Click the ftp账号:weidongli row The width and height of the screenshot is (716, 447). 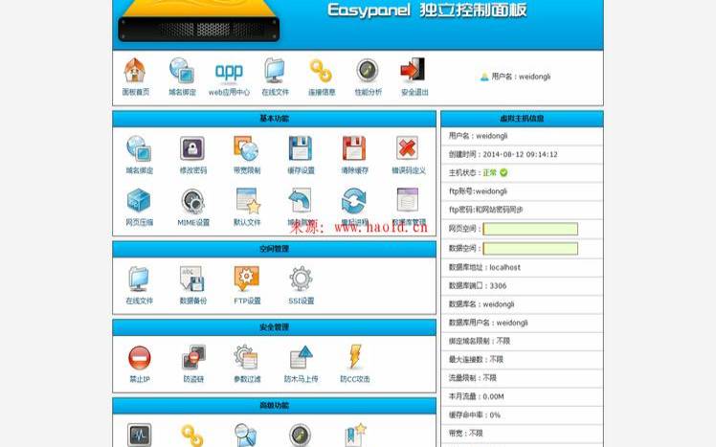522,191
